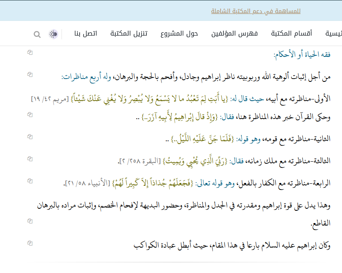Screen dimensions: 342x273
Task: Click the heading فقه الحياة أو الأحكام
Action: point(302,54)
